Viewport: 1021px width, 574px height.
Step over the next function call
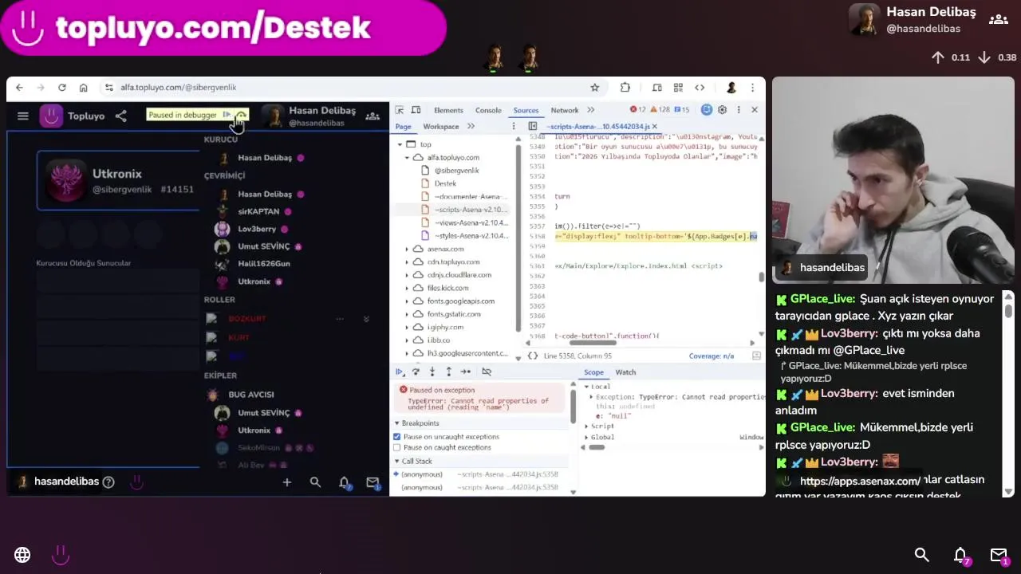click(416, 372)
